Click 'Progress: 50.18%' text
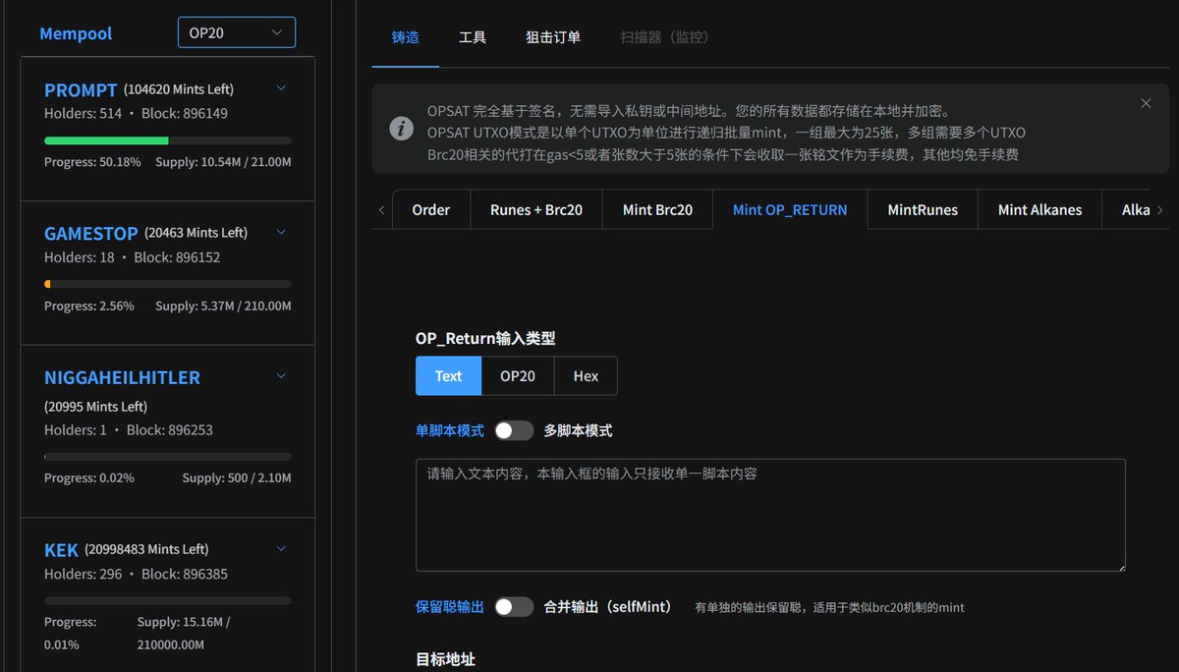This screenshot has width=1179, height=672. tap(92, 161)
